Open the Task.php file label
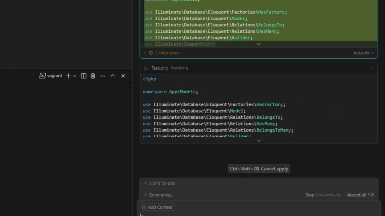 pos(160,68)
